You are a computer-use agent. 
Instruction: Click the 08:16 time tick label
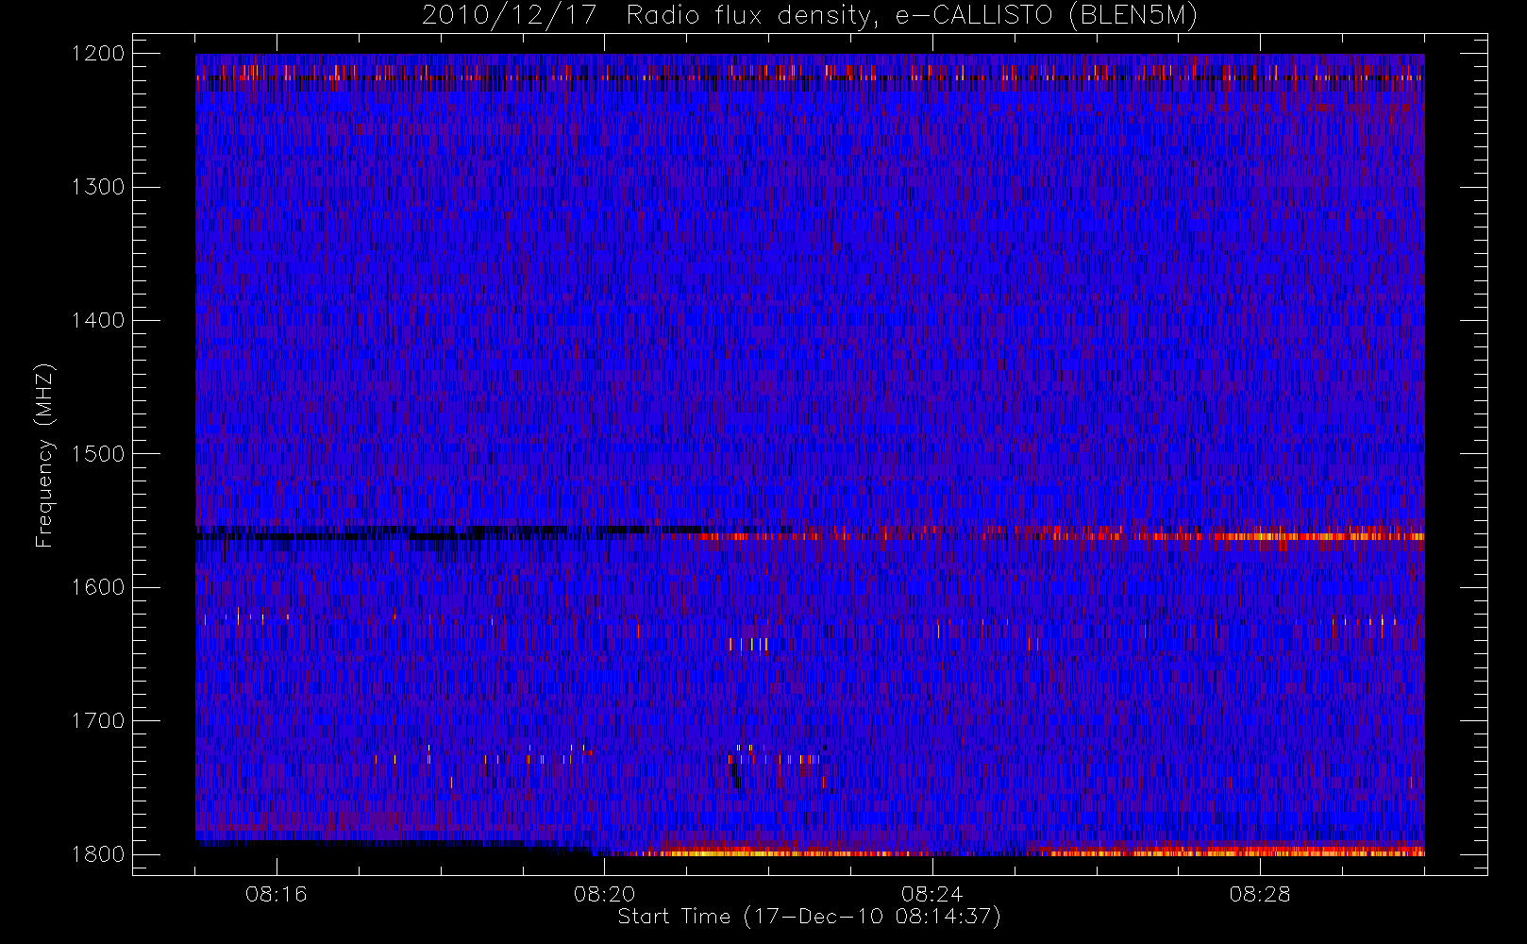[x=277, y=894]
